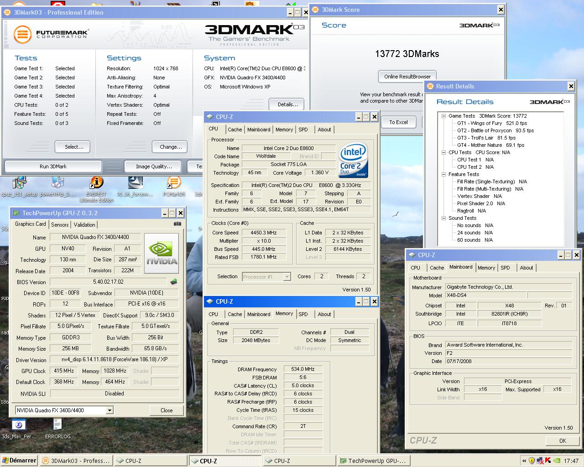Click the Image Quality... button
Screen dimensions: 584x467
click(154, 166)
